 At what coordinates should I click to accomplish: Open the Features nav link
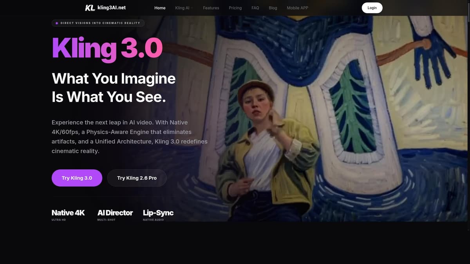click(x=211, y=8)
